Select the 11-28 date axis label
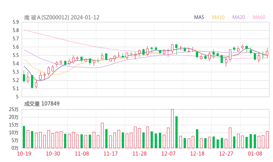Image resolution: width=273 pixels, height=162 pixels. (139, 154)
